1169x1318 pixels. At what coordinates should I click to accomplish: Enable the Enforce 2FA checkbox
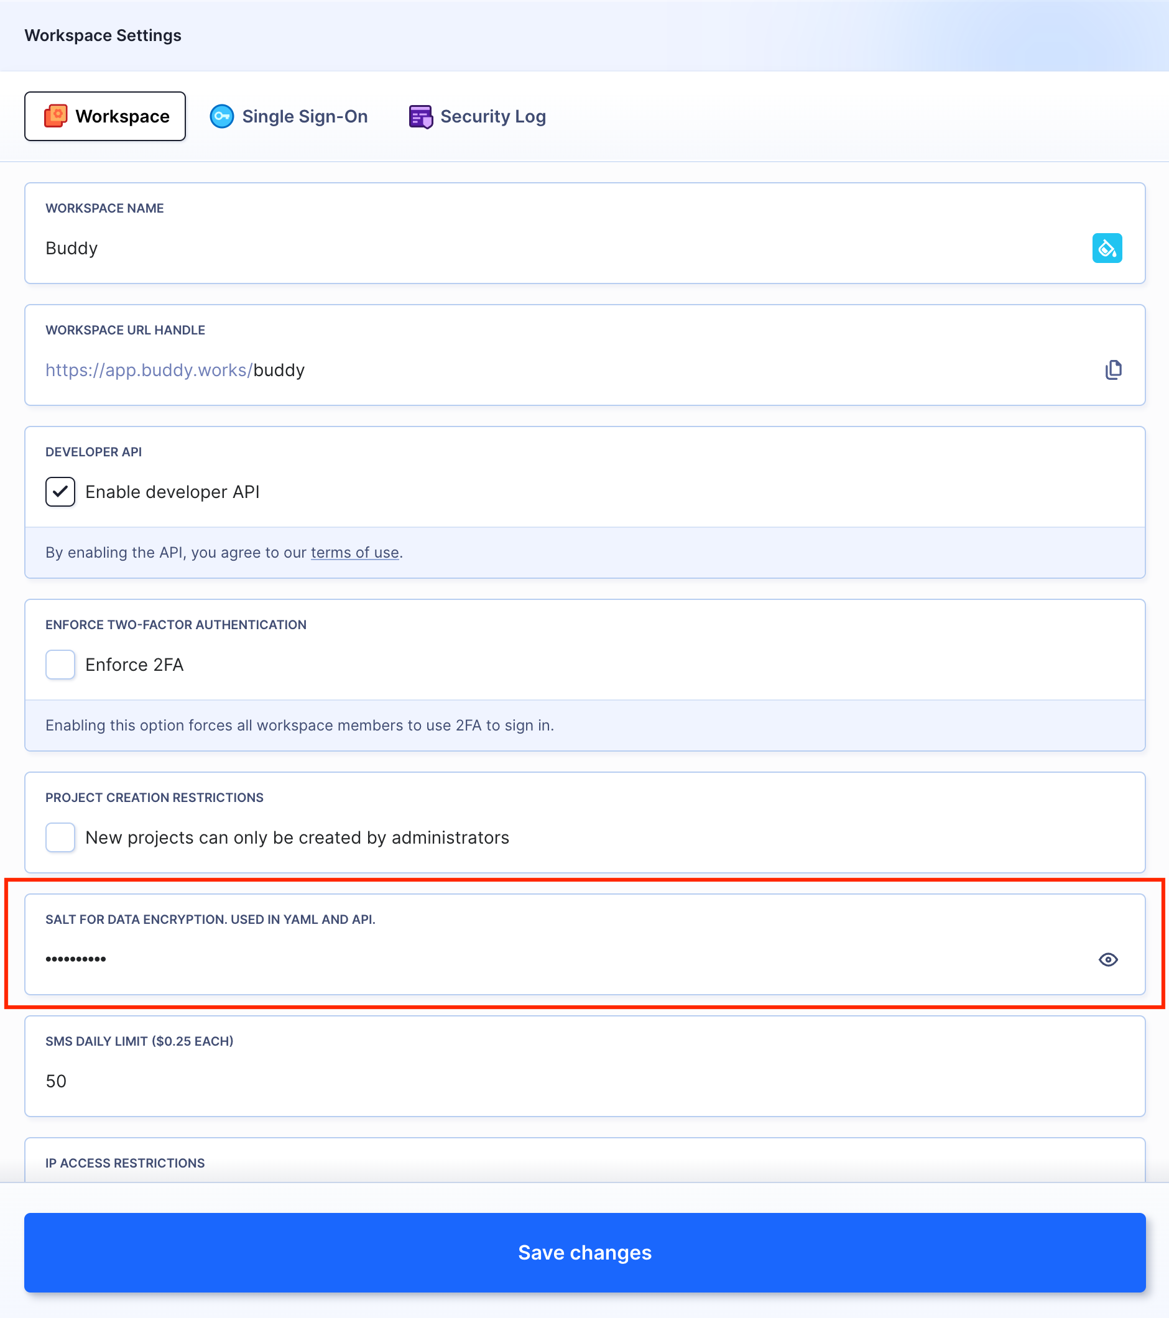(x=60, y=665)
